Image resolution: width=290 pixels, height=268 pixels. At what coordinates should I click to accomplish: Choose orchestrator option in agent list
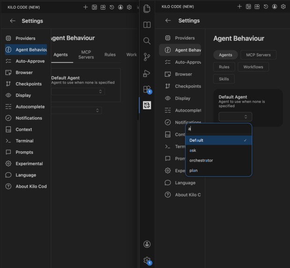pos(218,160)
